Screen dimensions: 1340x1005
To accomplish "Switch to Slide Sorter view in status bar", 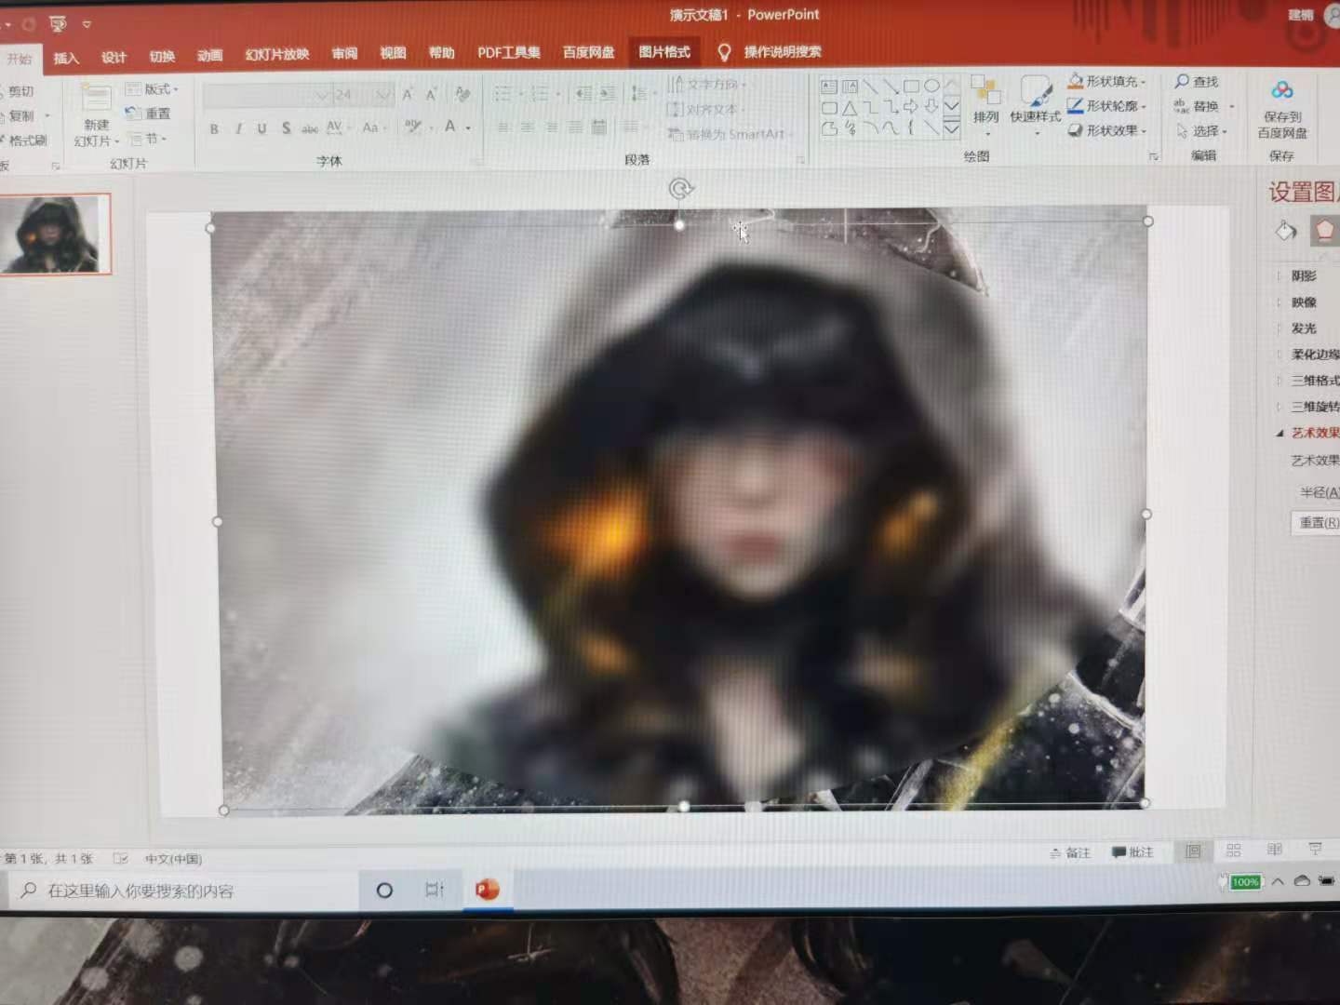I will point(1234,851).
